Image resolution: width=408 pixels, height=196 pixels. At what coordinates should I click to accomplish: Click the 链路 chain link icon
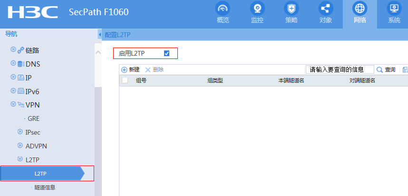coord(20,50)
